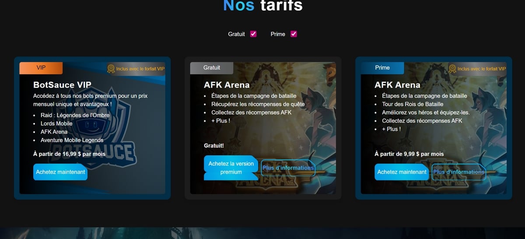Screen dimensions: 525x239
Task: Click the Lords Mobile list item
Action: coord(56,123)
